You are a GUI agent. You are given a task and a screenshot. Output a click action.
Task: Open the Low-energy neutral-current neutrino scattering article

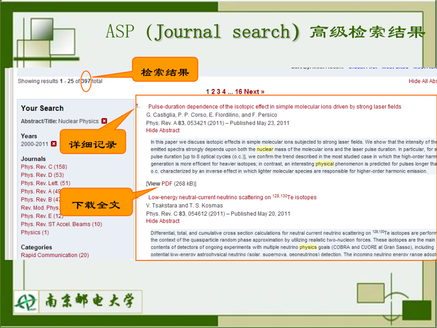(x=233, y=197)
